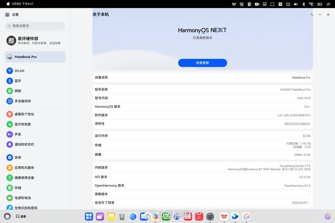Screen dimensions: 335x223
Task: Open the 网络 network settings
Action: 35,91
